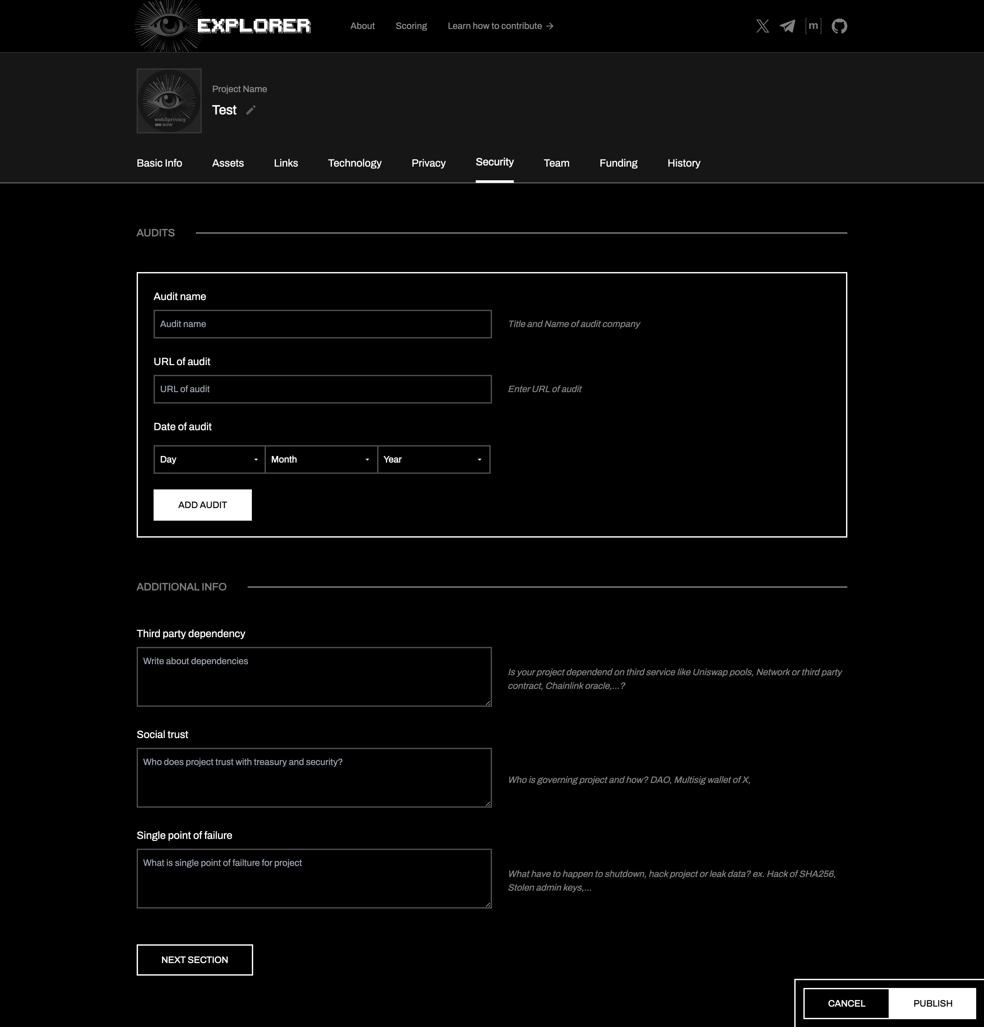Screen dimensions: 984x1027
Task: Switch to the Technology tab
Action: coord(355,163)
